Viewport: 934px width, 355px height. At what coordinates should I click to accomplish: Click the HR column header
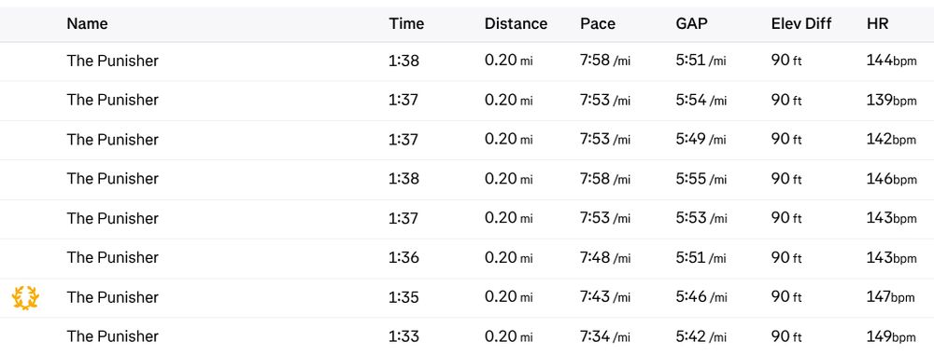(x=877, y=24)
